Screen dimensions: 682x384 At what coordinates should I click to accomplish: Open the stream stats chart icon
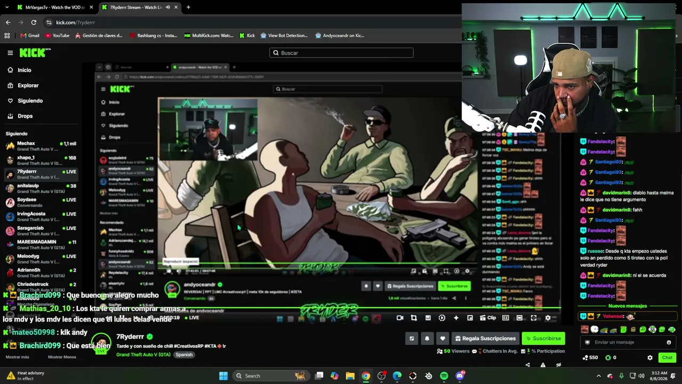[428, 318]
